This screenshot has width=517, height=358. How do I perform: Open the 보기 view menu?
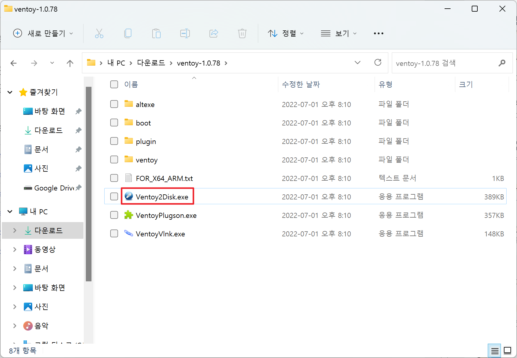click(339, 33)
